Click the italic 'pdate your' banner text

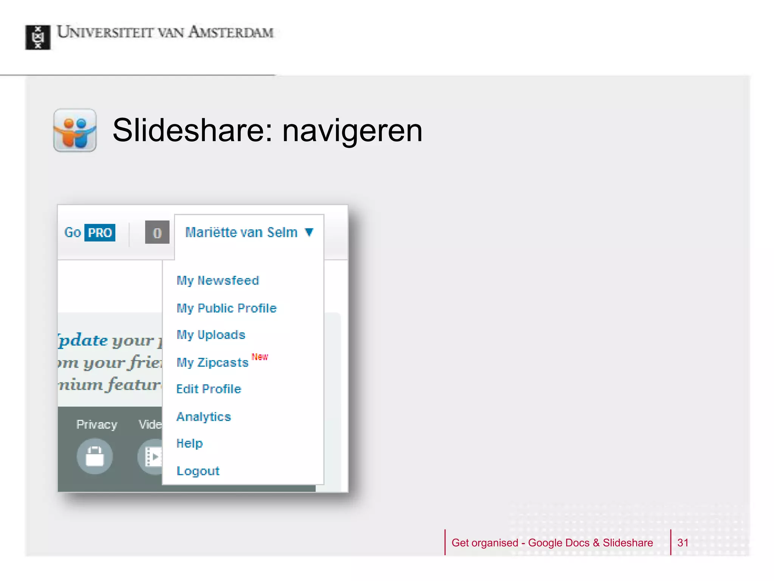[x=106, y=340]
